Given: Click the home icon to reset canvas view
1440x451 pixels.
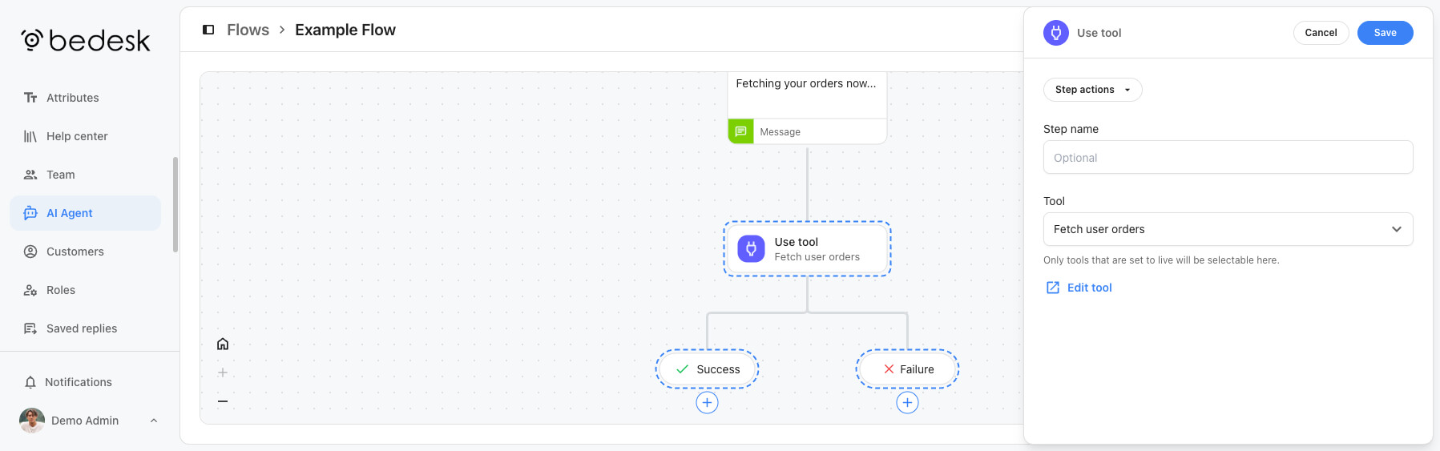Looking at the screenshot, I should [223, 344].
